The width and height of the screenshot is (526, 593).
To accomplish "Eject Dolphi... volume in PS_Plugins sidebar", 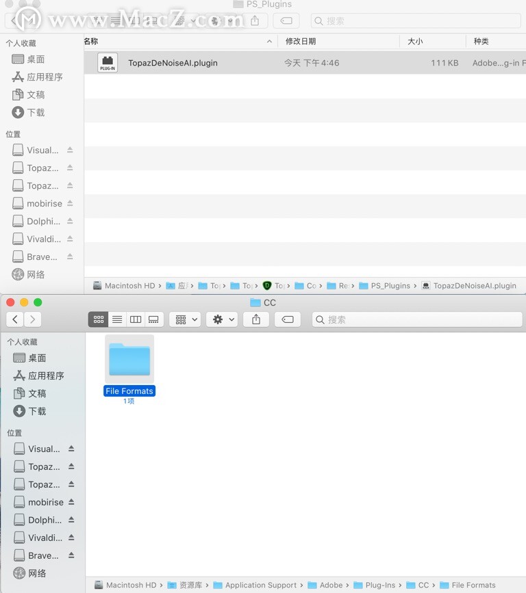I will pyautogui.click(x=70, y=221).
